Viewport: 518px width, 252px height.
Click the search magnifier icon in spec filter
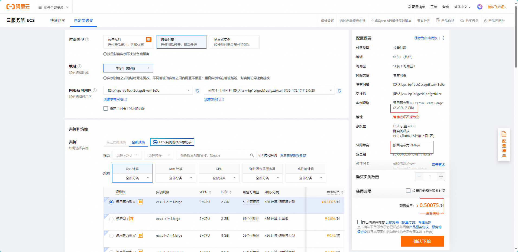252,155
